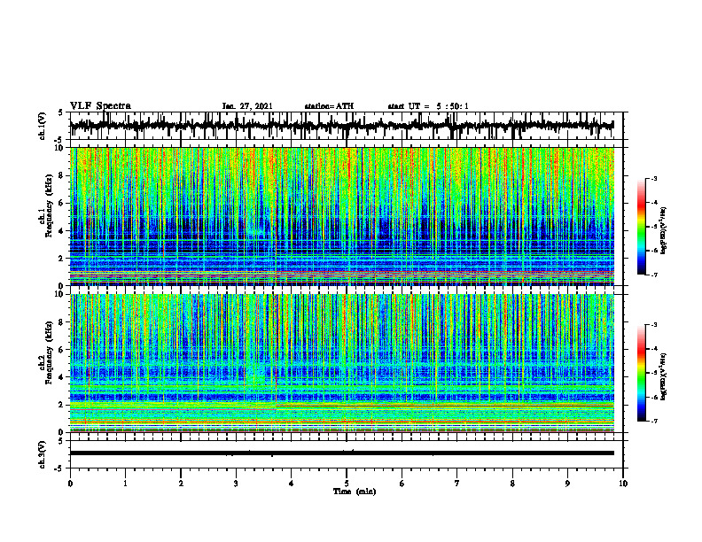Select the date text "Jan. 27, 2021"
Image resolution: width=702 pixels, height=542 pixels.
[x=247, y=106]
